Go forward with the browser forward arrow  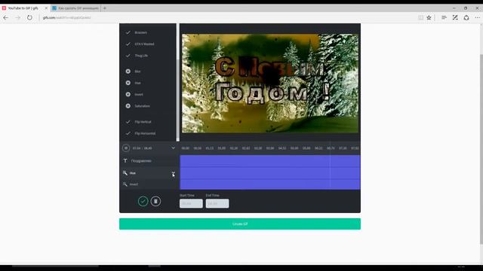(x=17, y=18)
